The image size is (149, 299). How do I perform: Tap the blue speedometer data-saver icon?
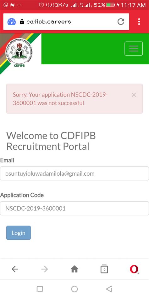coord(11,22)
